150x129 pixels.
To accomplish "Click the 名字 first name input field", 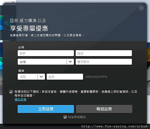I will (x=46, y=53).
